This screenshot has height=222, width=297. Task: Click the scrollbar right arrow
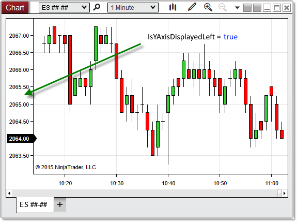coord(285,194)
